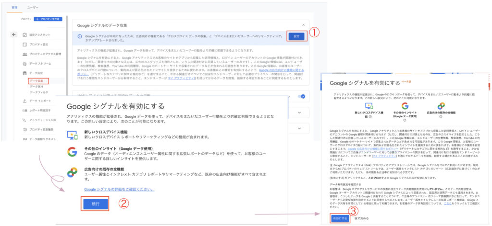Open the アトリビューション設定 icon
Image resolution: width=492 pixels, height=226 pixels.
[25, 120]
